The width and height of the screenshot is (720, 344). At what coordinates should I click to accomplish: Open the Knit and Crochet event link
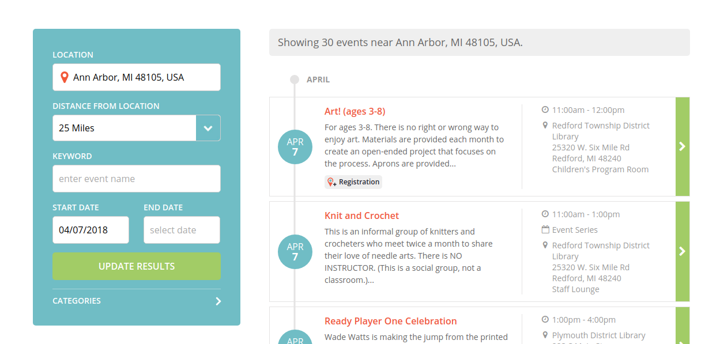(361, 216)
